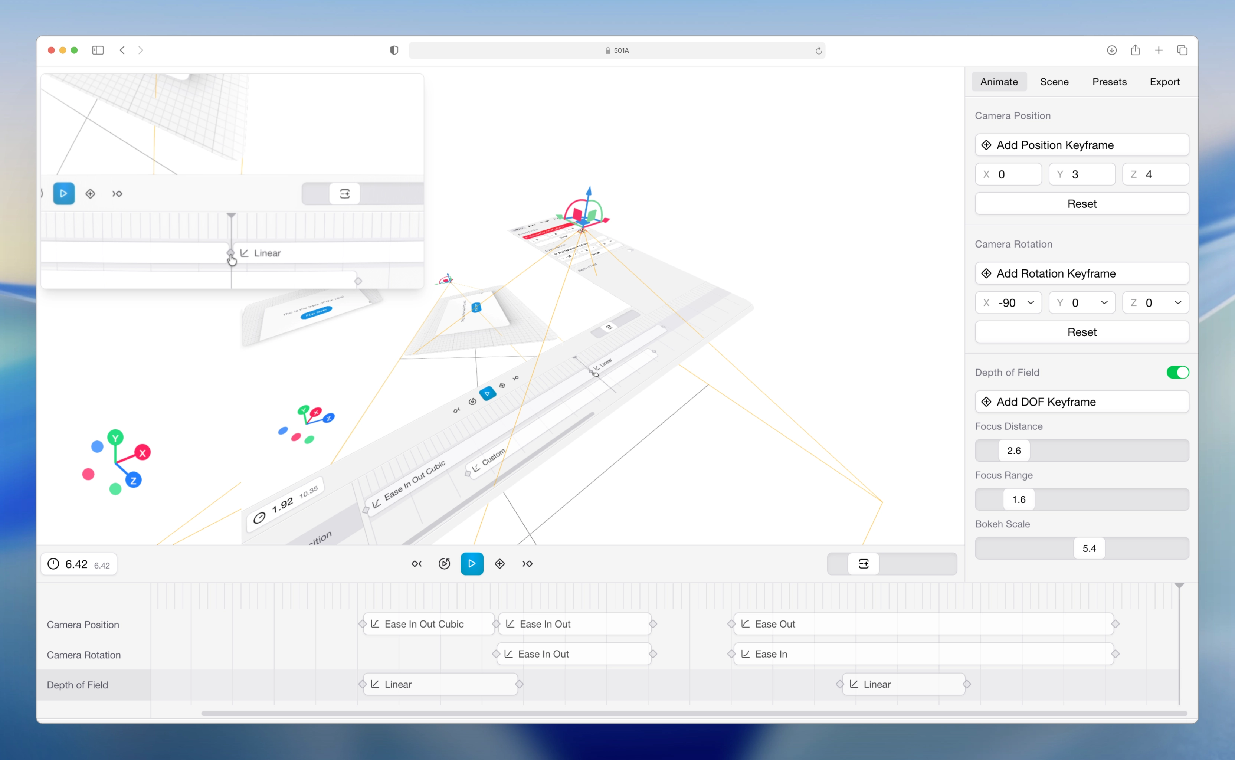Show browser downloads
The width and height of the screenshot is (1235, 760).
tap(1112, 50)
